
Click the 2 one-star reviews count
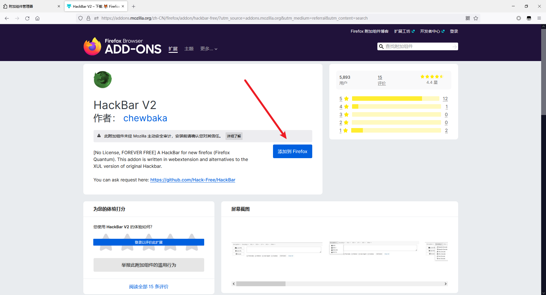446,130
